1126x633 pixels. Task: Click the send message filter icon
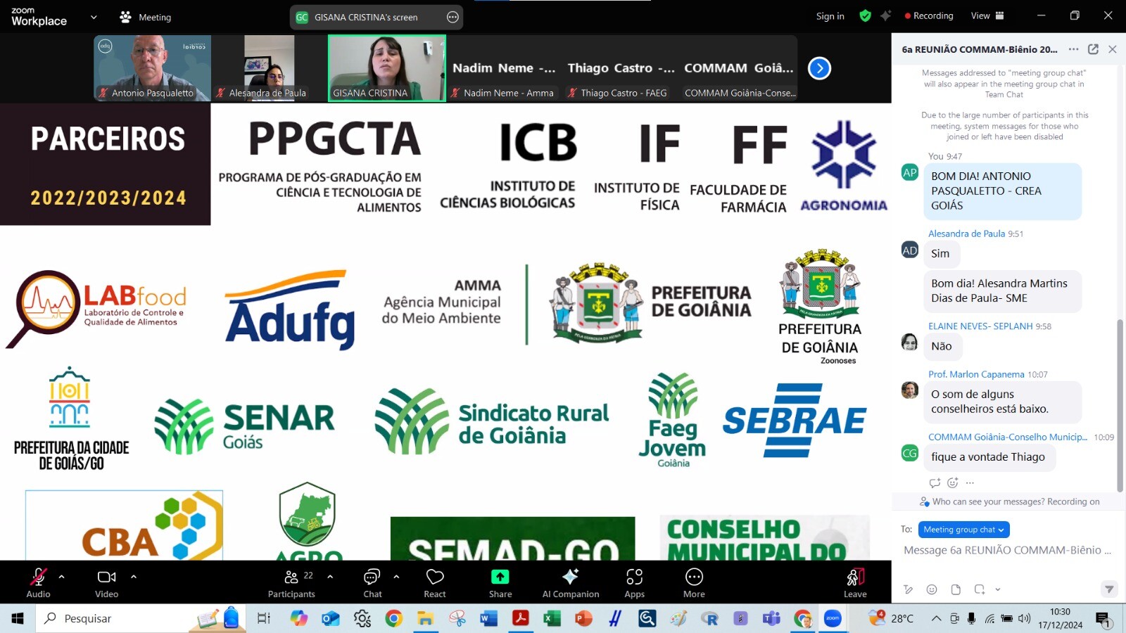[x=1109, y=589]
